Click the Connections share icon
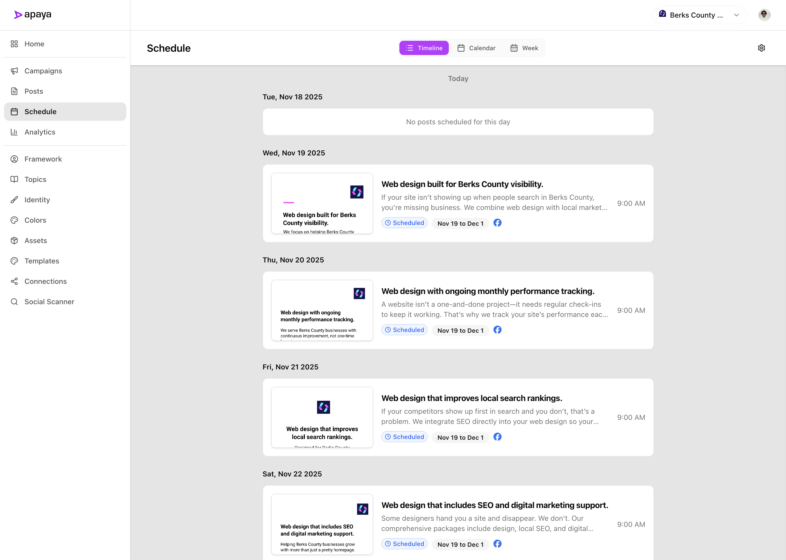Image resolution: width=786 pixels, height=560 pixels. pos(14,281)
